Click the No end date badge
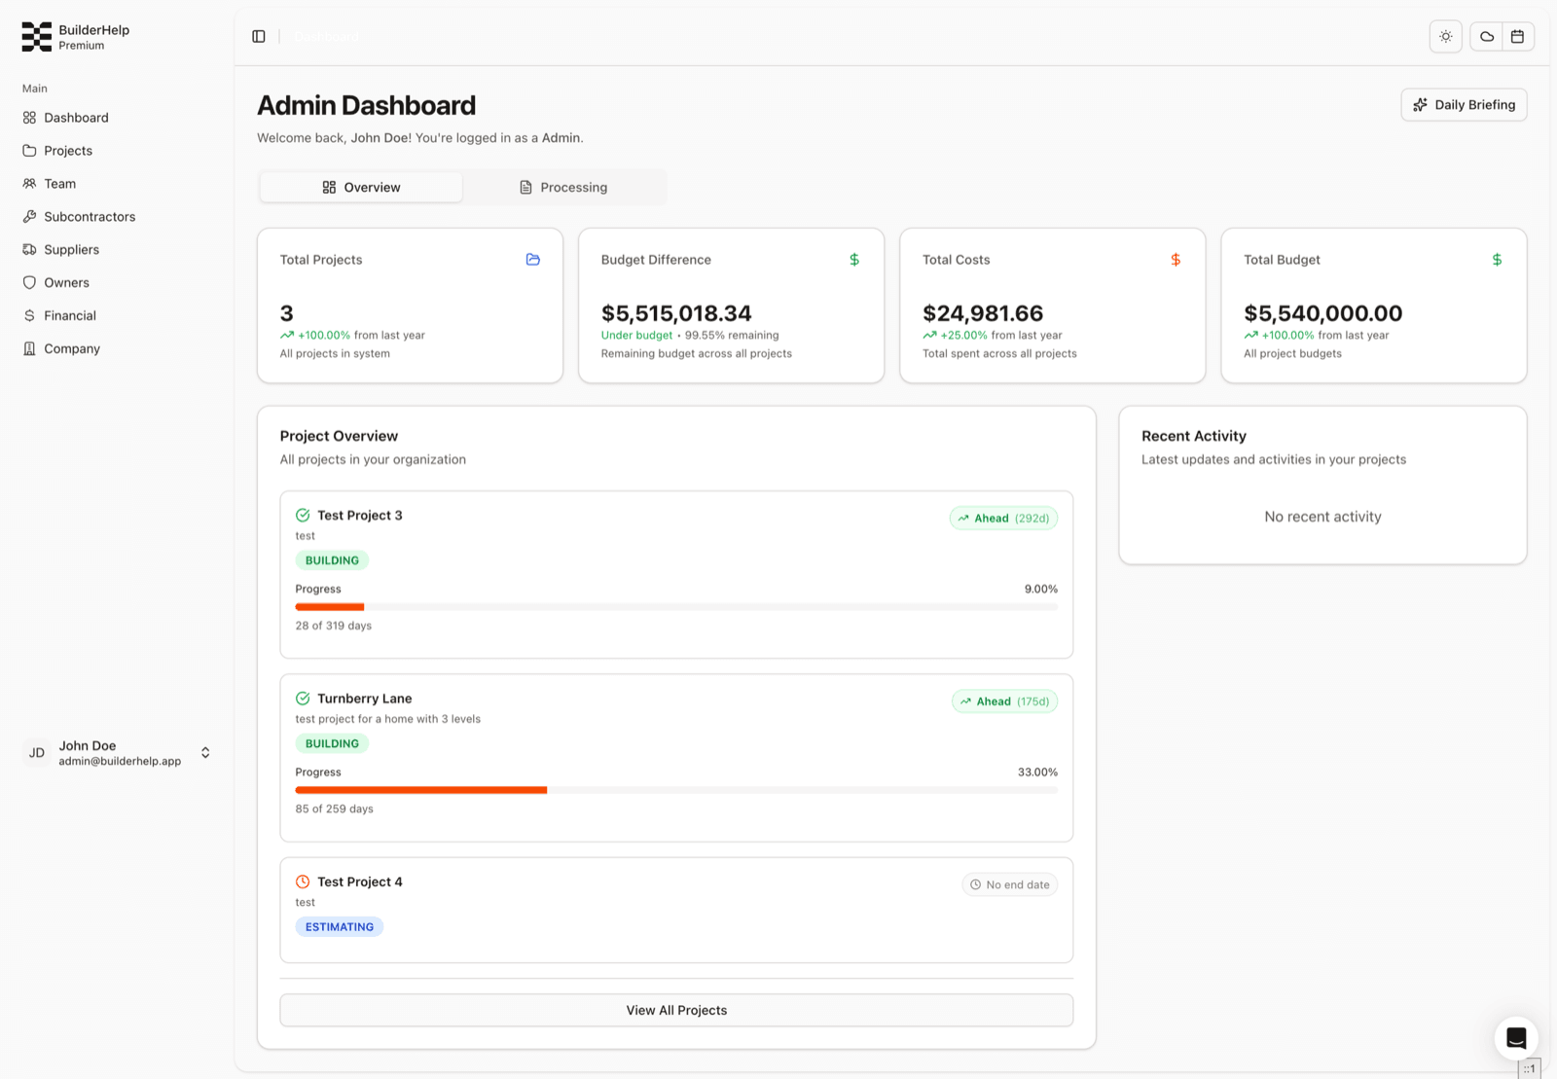This screenshot has width=1557, height=1079. click(x=1010, y=884)
